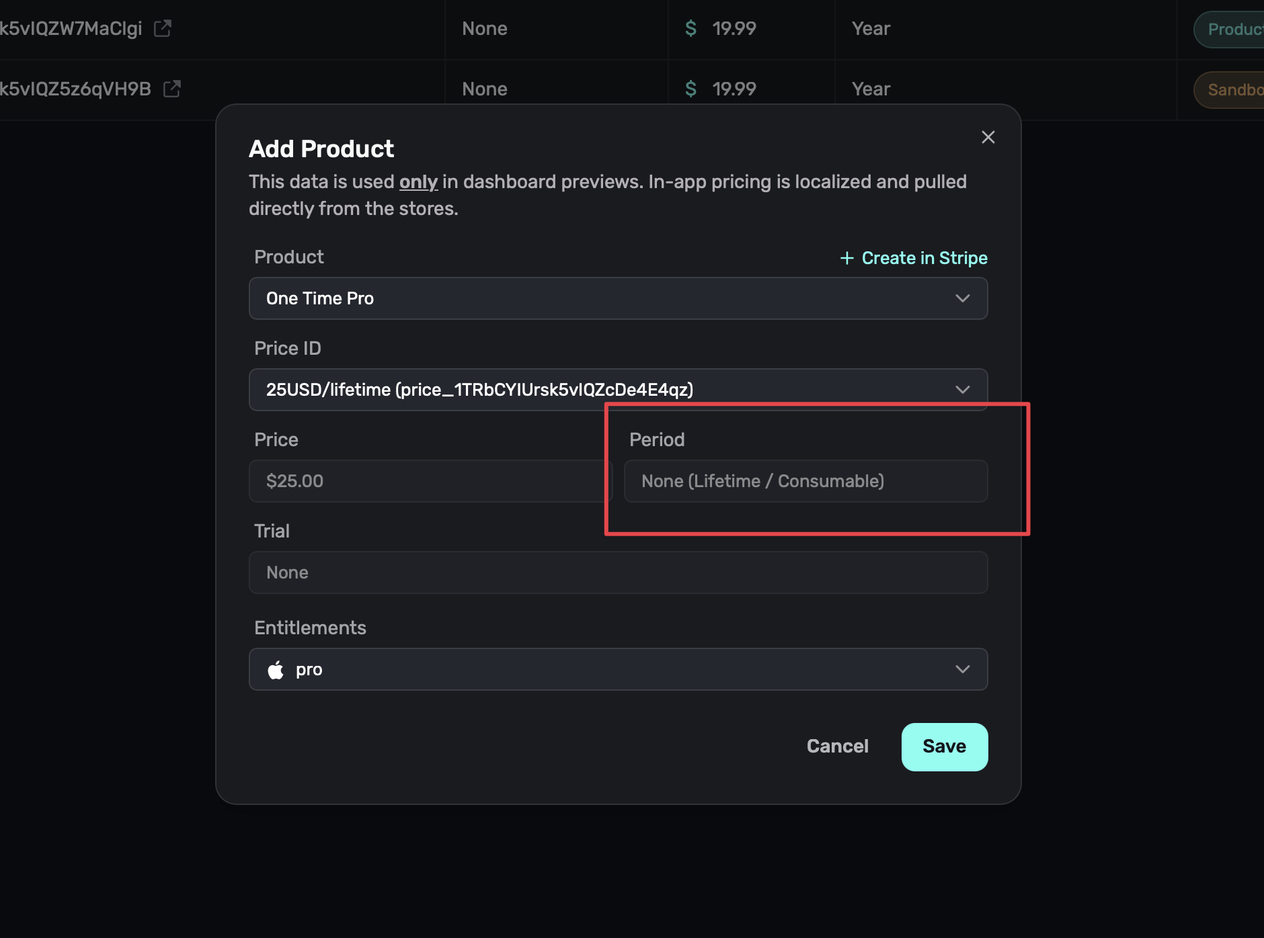Open external link beside k5vIQZ5z6qVH9B
Screen dimensions: 1264x938
171,89
